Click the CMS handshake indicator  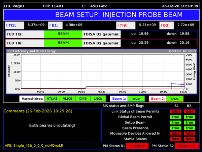point(82,99)
